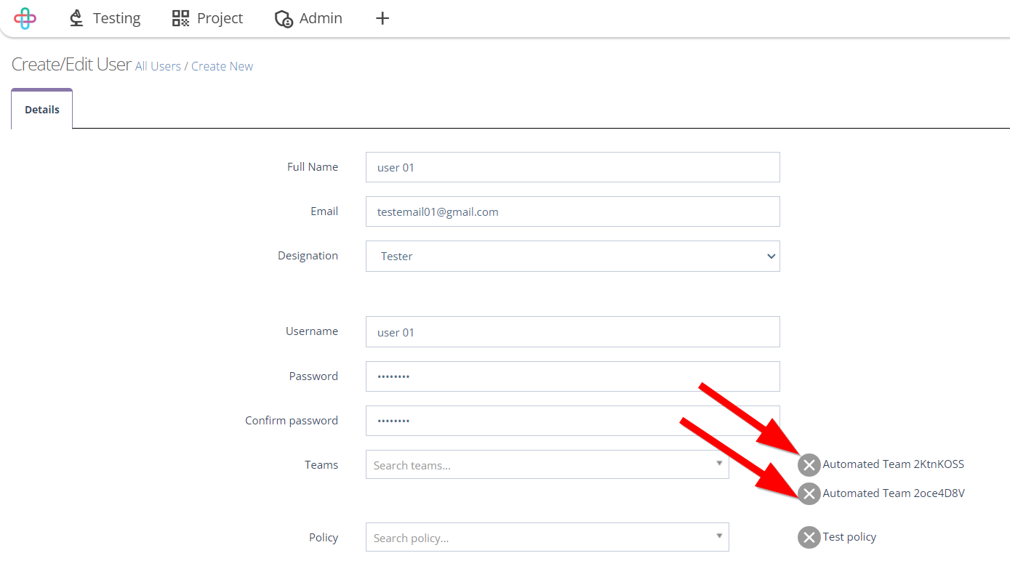The width and height of the screenshot is (1010, 569).
Task: Go to the All Users breadcrumb link
Action: (158, 66)
